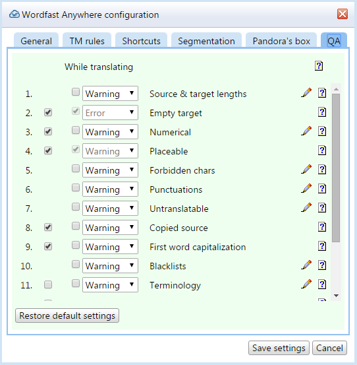Open help for While translating section
Image resolution: width=357 pixels, height=365 pixels.
319,66
